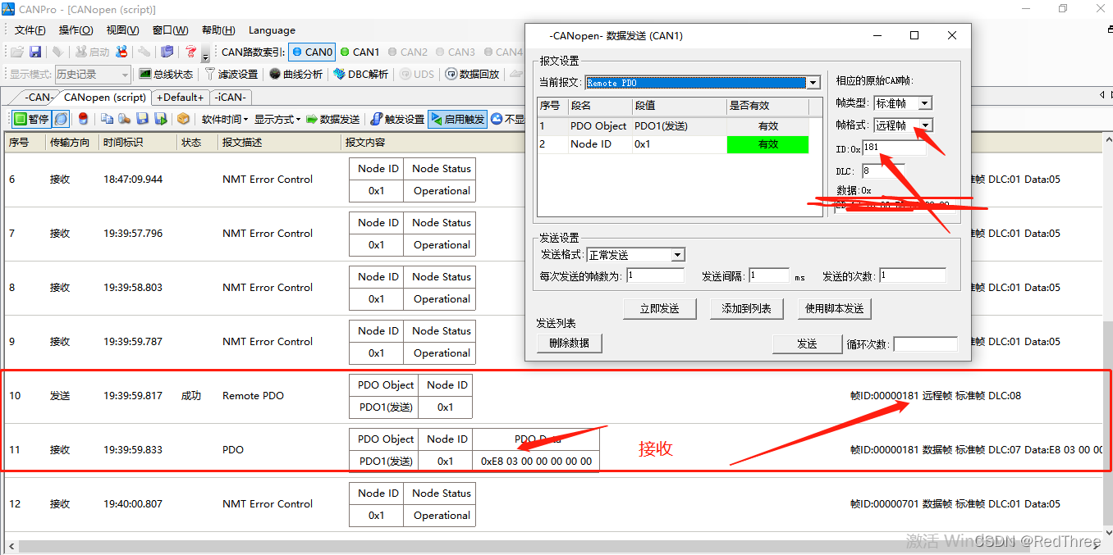This screenshot has width=1113, height=555.
Task: Switch to -iCAN- tab
Action: (x=231, y=97)
